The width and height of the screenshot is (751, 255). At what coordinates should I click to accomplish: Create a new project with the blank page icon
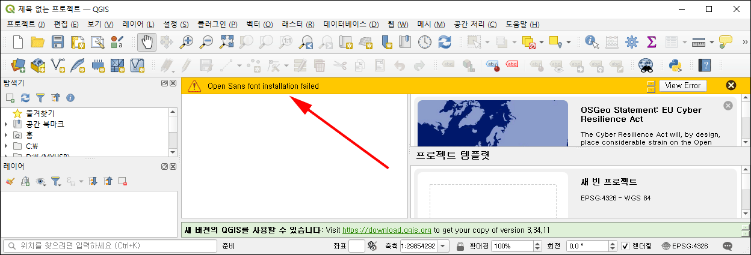pos(18,42)
